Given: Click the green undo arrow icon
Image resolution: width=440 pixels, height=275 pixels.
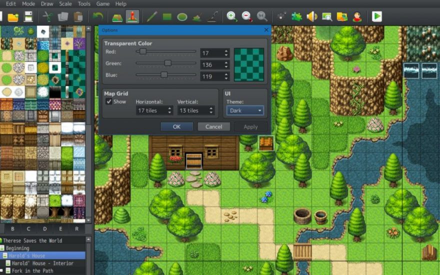Looking at the screenshot, I should point(97,16).
